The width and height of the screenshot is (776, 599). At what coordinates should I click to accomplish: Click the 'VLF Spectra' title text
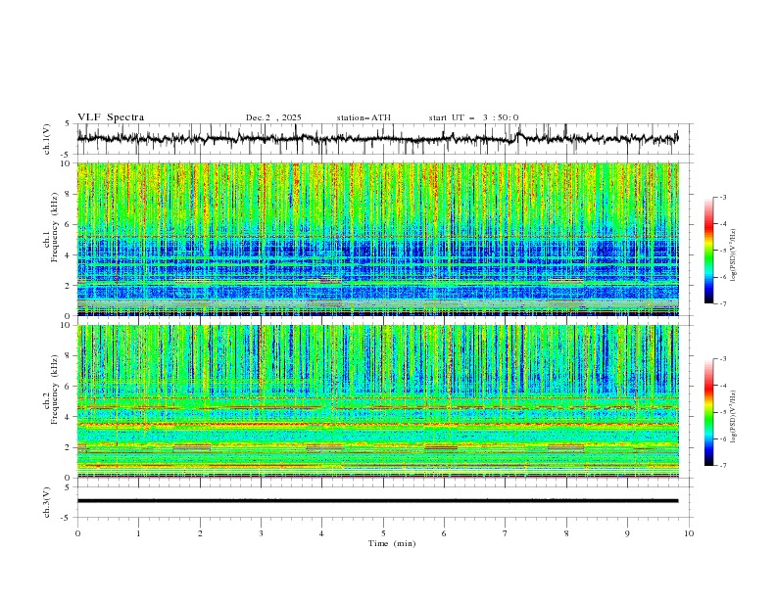(x=111, y=117)
